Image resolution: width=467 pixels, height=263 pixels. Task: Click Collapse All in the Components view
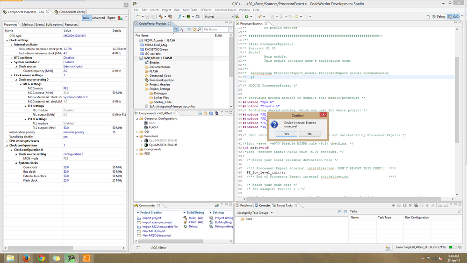[x=200, y=113]
